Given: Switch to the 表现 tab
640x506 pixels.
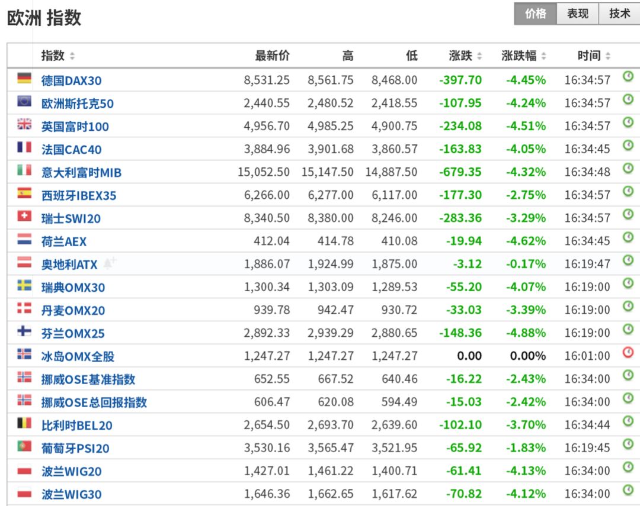Looking at the screenshot, I should pos(578,14).
